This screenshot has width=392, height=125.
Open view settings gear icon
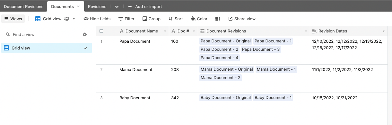85,34
